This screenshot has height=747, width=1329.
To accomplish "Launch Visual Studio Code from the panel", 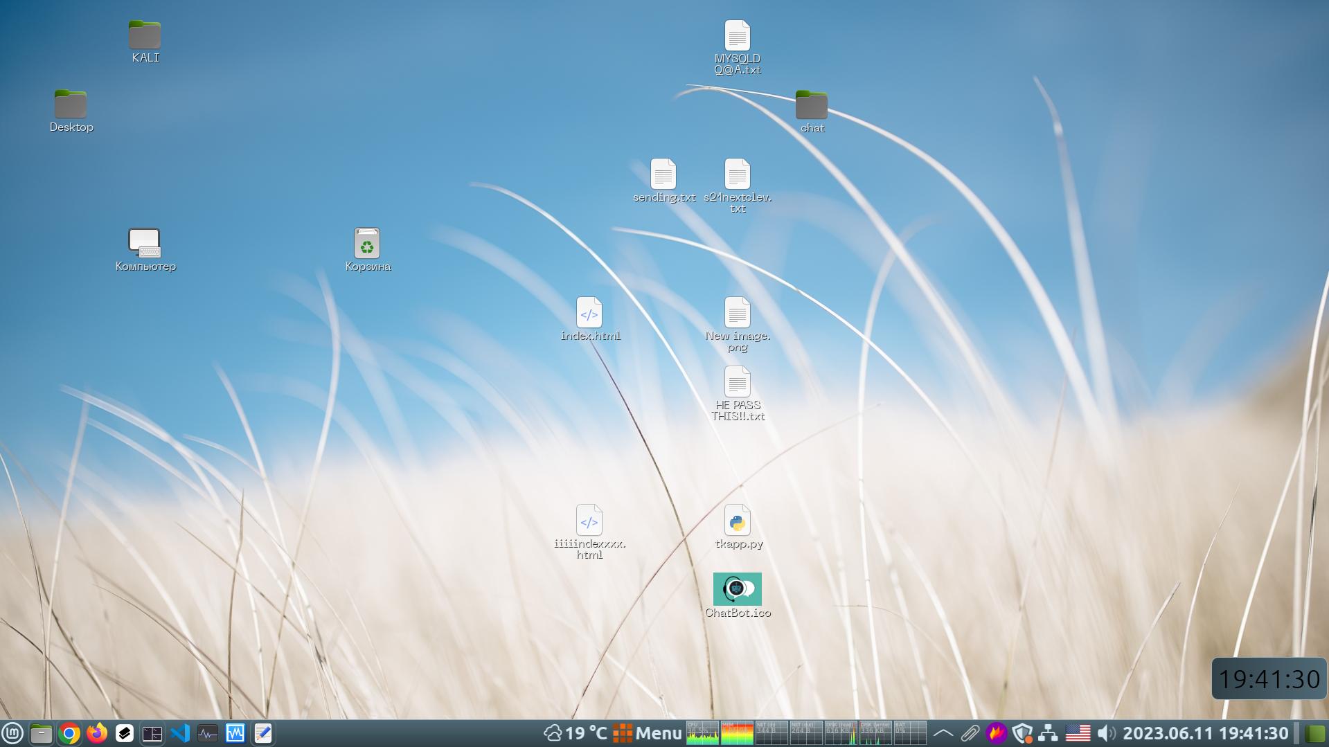I will [x=180, y=733].
